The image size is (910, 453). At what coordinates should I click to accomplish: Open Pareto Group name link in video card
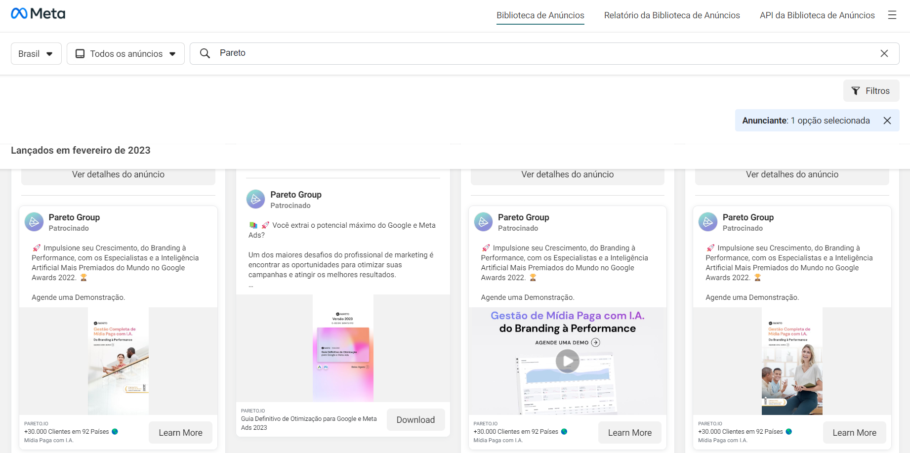pyautogui.click(x=523, y=217)
